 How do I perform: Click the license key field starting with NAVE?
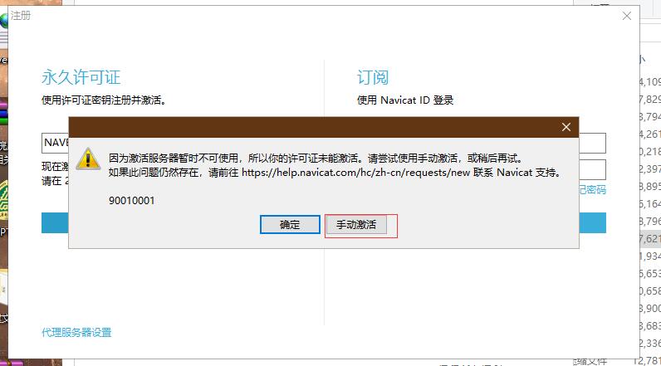pyautogui.click(x=56, y=143)
